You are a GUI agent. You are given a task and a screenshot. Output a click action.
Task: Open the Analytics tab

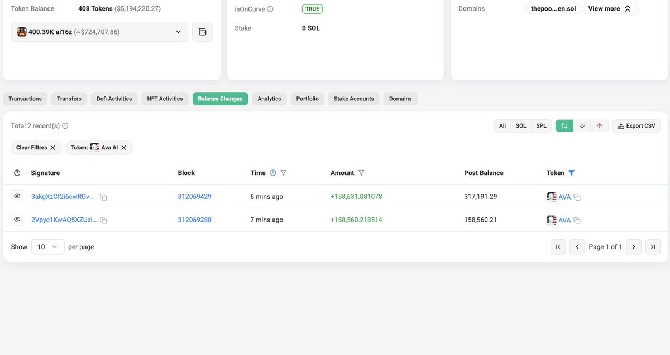[269, 99]
